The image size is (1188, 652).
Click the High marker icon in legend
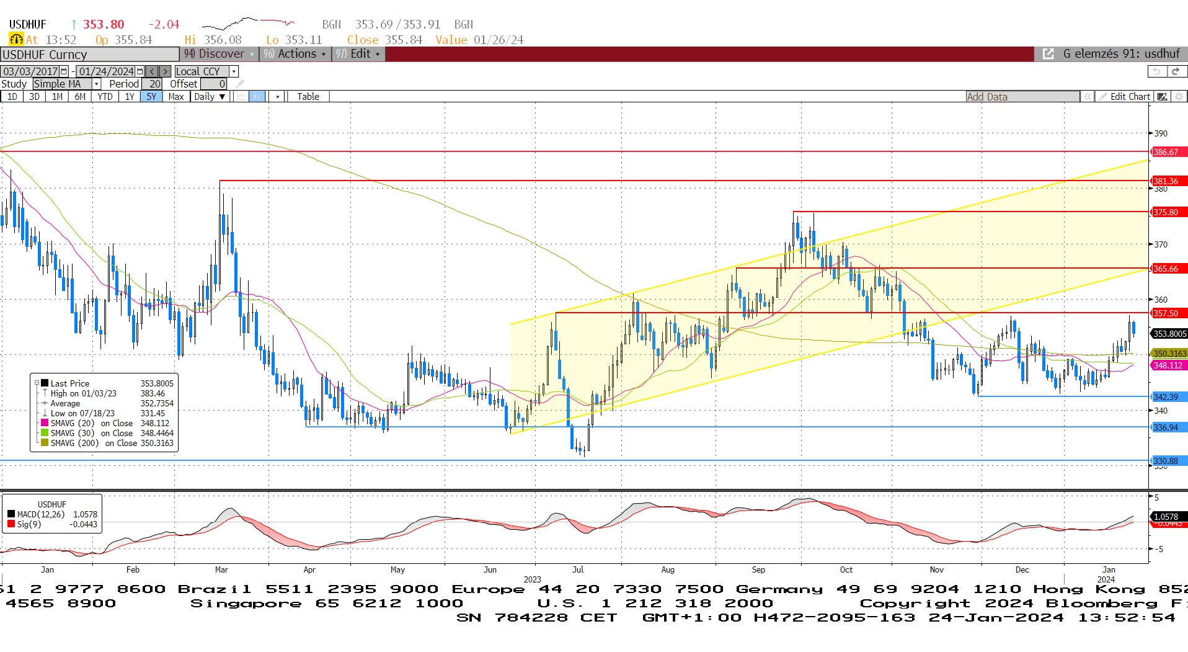45,393
